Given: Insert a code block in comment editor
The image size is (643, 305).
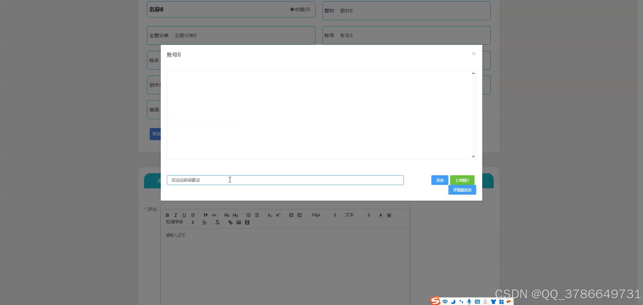Looking at the screenshot, I should (214, 215).
